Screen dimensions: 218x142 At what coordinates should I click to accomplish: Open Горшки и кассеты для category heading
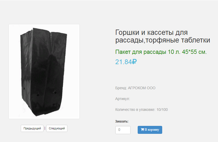click(x=152, y=32)
